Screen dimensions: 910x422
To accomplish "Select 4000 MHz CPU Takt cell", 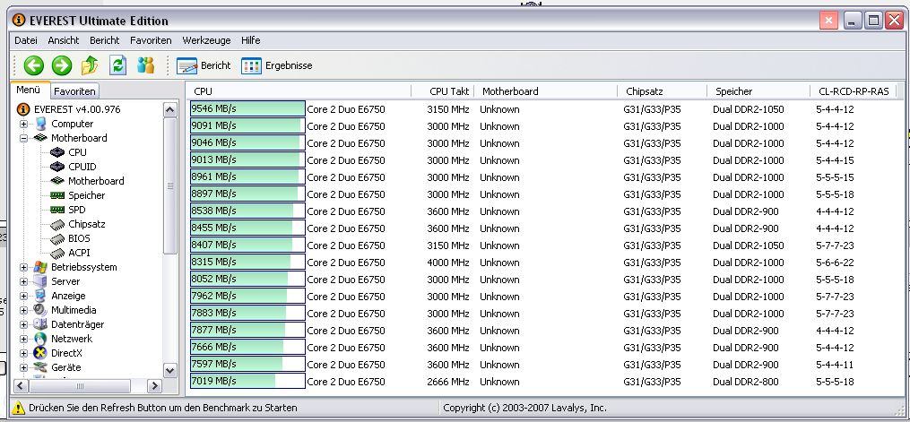I will point(448,263).
